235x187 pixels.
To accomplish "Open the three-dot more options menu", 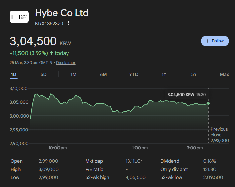I will pos(68,23).
